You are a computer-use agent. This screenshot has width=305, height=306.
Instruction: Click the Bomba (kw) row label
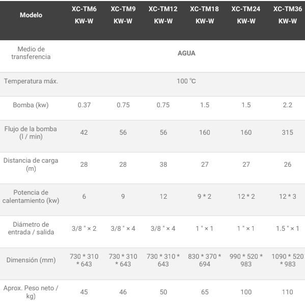point(31,105)
